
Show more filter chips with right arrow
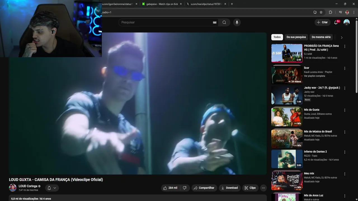[341, 37]
